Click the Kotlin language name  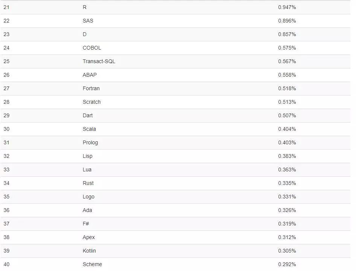[x=89, y=251]
